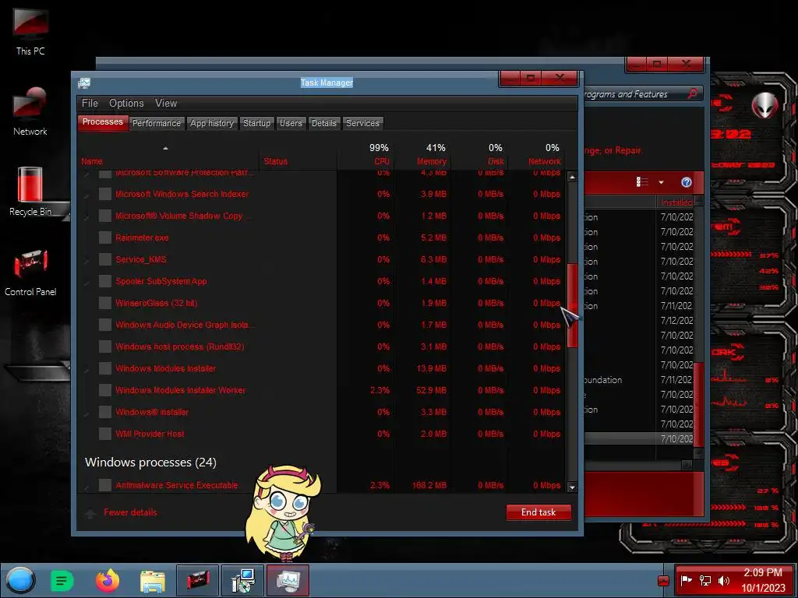Sort by the Status column header

pyautogui.click(x=298, y=154)
